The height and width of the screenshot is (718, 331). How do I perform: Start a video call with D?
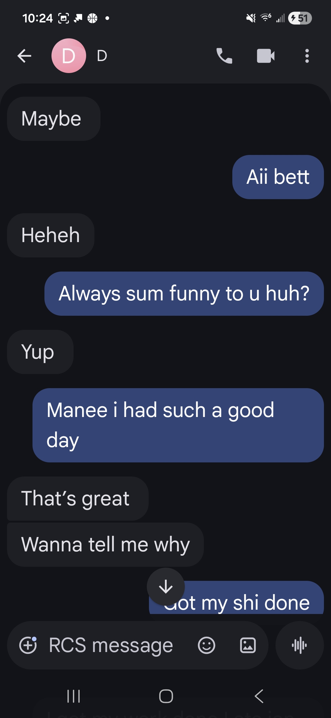[265, 56]
